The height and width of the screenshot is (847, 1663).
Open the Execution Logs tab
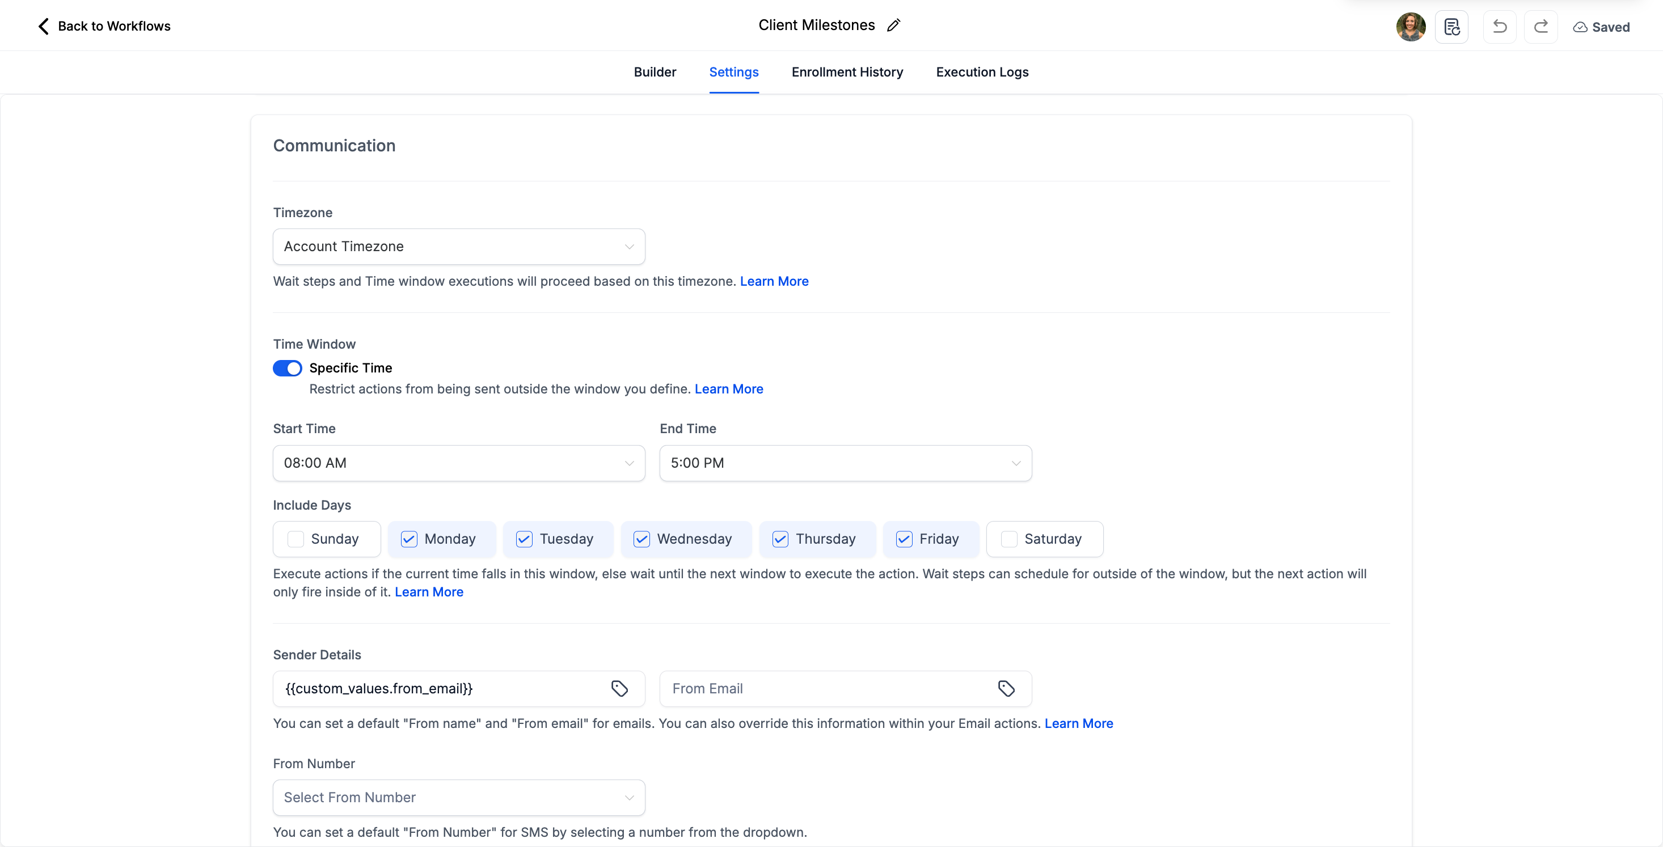click(x=982, y=72)
